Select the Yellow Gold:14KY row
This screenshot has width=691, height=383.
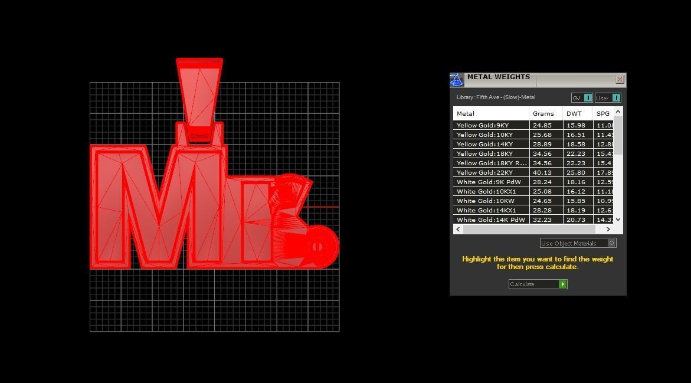[533, 144]
